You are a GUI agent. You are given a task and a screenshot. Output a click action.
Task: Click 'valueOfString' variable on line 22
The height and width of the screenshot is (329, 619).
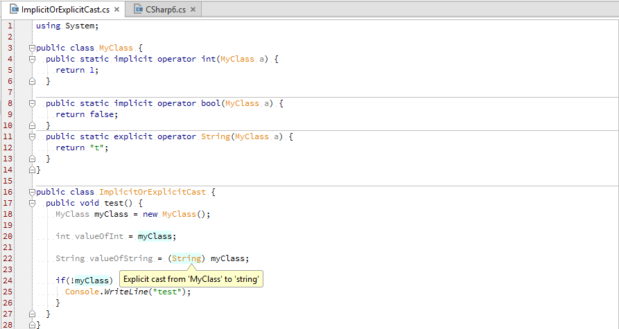(x=121, y=258)
